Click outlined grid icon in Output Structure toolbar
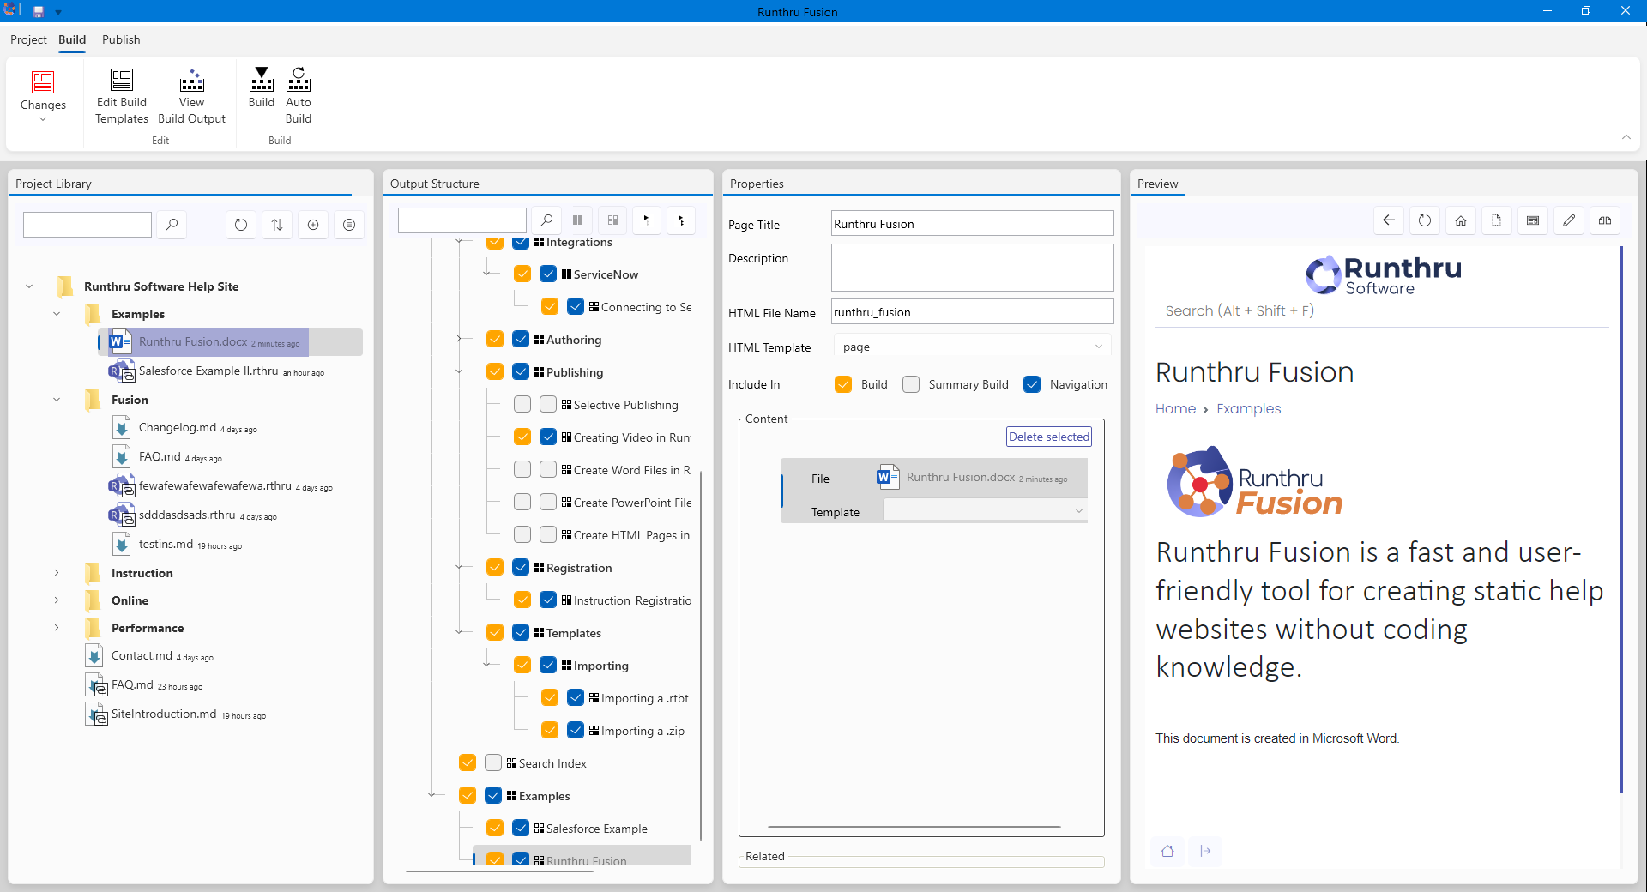Image resolution: width=1647 pixels, height=892 pixels. pyautogui.click(x=612, y=220)
